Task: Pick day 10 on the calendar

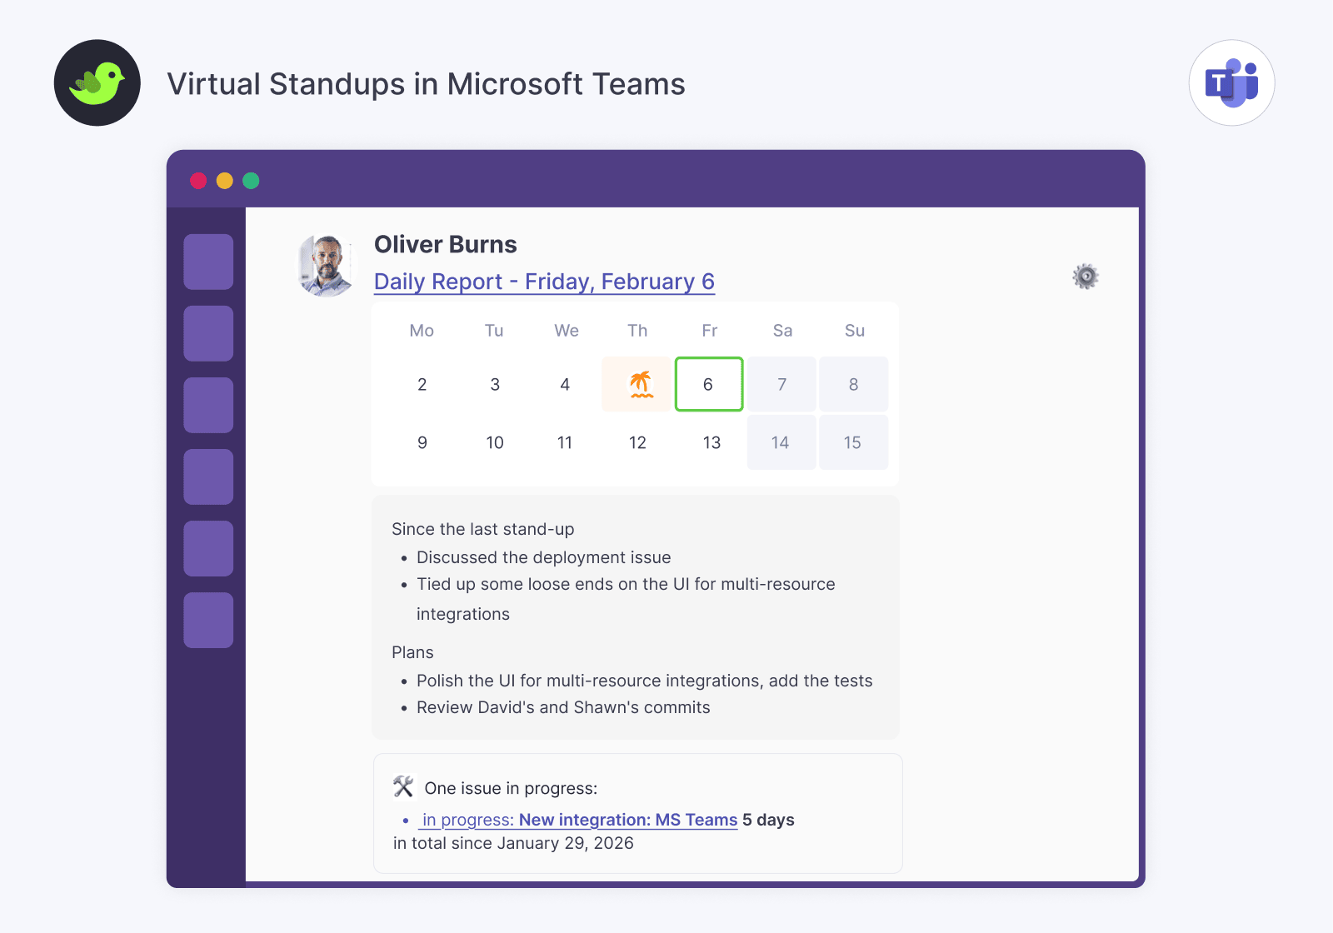Action: point(495,442)
